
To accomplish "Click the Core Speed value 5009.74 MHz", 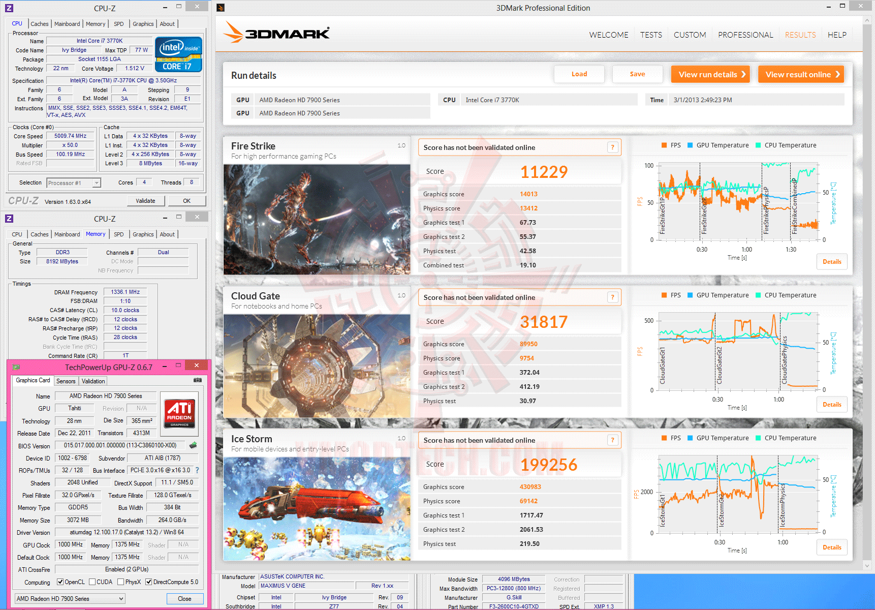I will (71, 136).
